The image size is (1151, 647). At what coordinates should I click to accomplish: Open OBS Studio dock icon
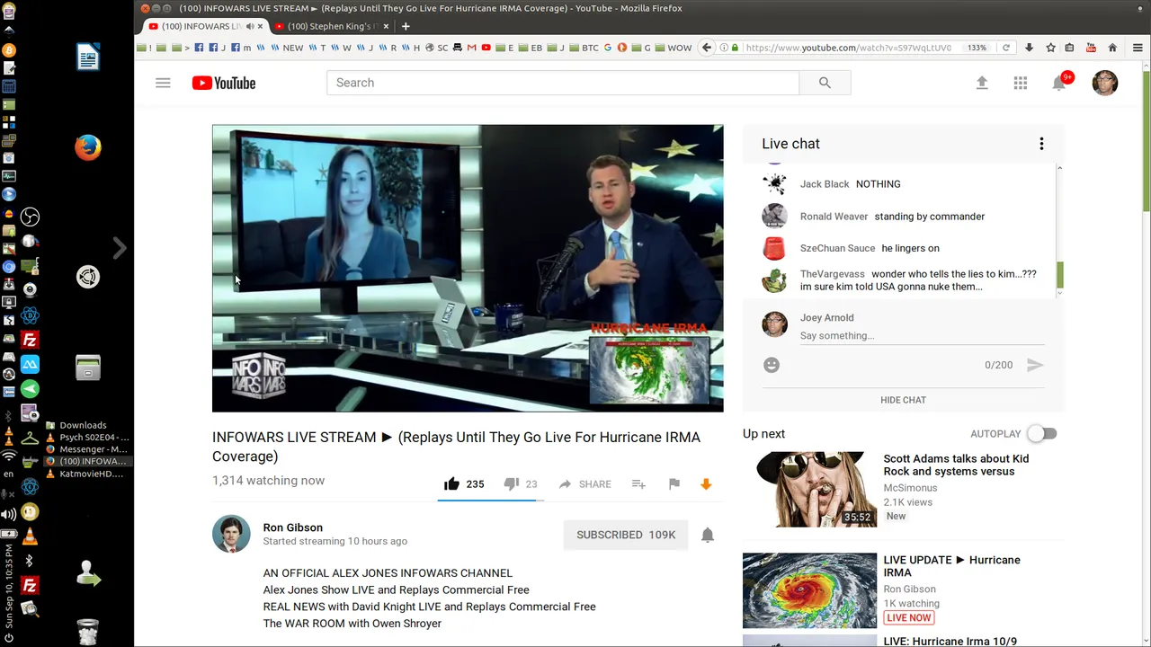click(x=30, y=217)
